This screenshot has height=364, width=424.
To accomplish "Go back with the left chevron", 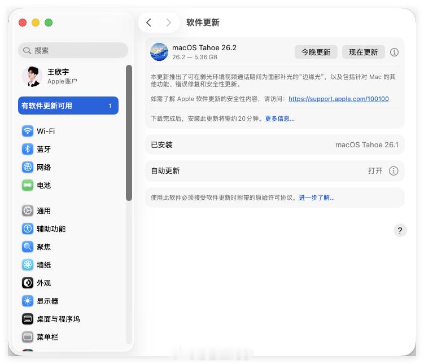I will tap(148, 23).
